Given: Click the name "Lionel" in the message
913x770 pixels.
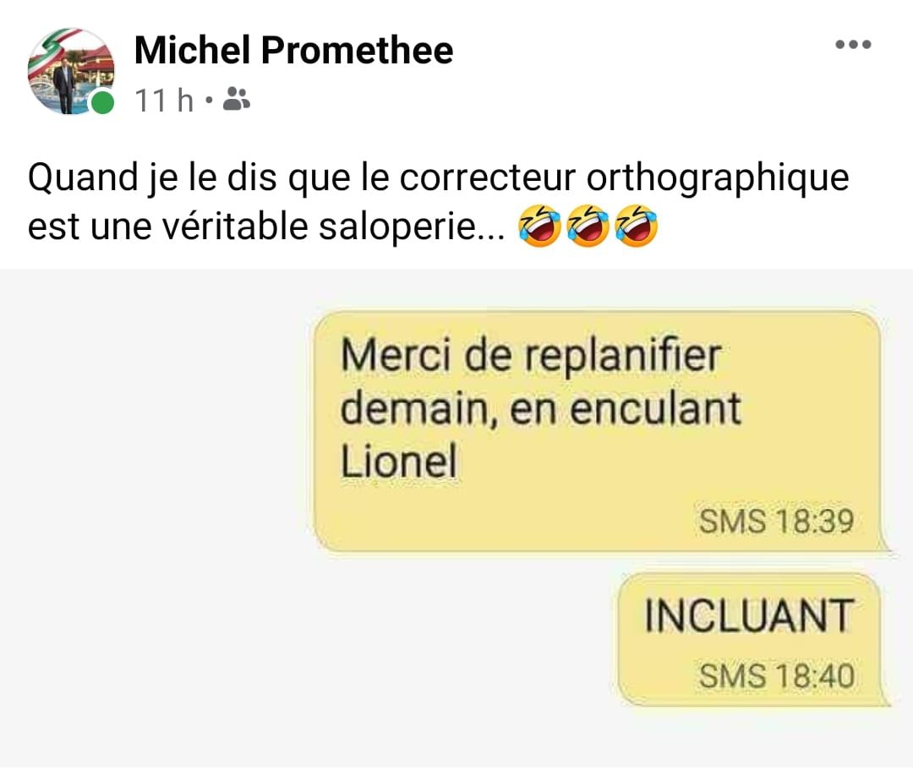Looking at the screenshot, I should 398,461.
